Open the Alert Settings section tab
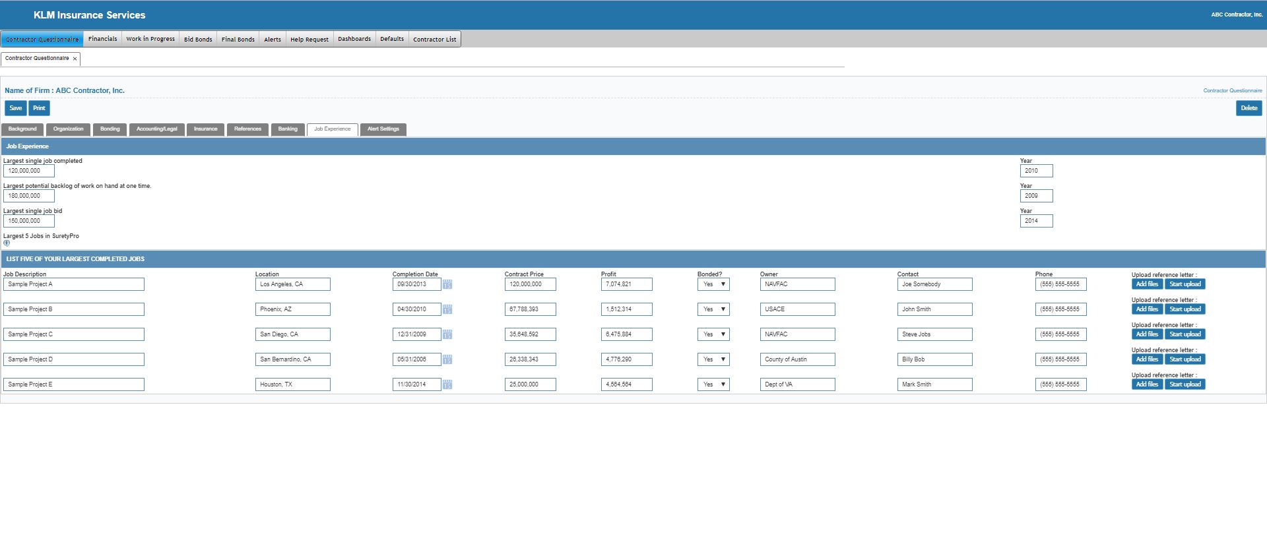The width and height of the screenshot is (1267, 548). point(383,129)
